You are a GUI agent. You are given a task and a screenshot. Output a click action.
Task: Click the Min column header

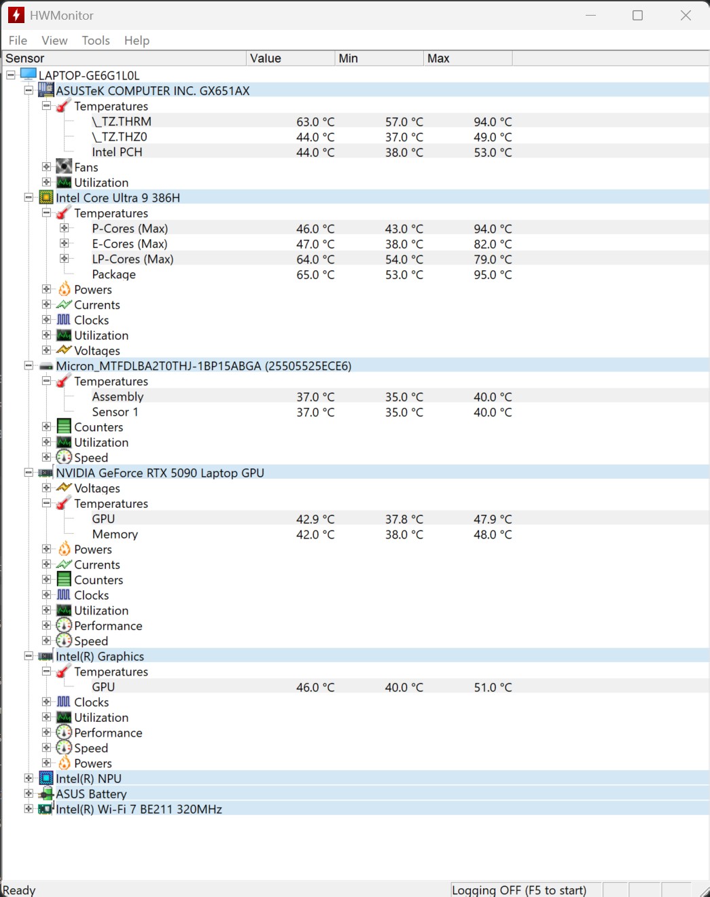pyautogui.click(x=379, y=58)
